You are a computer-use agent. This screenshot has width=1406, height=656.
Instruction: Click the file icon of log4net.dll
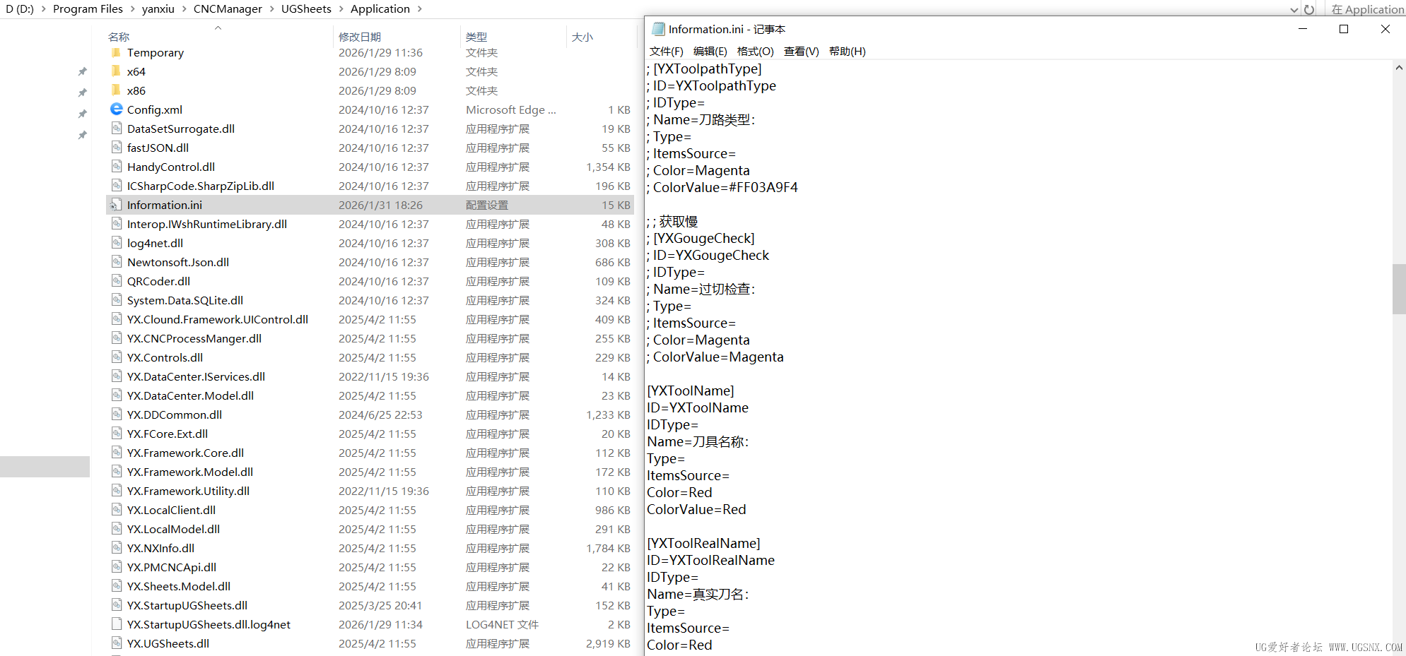pos(117,243)
